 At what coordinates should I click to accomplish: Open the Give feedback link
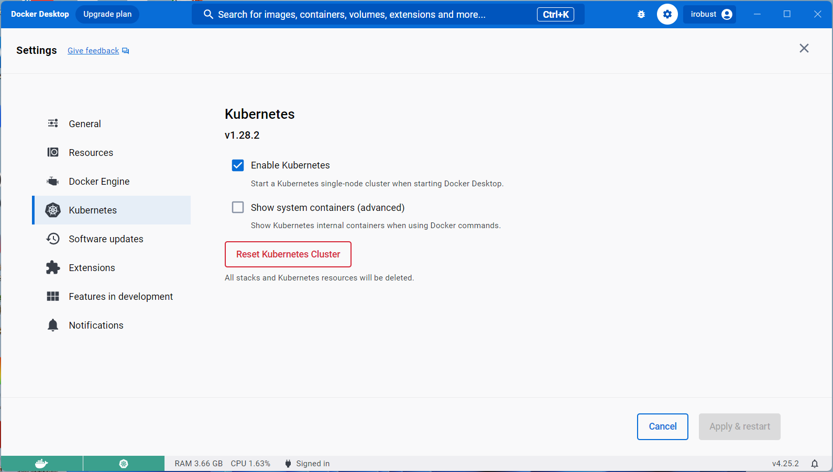click(x=98, y=51)
